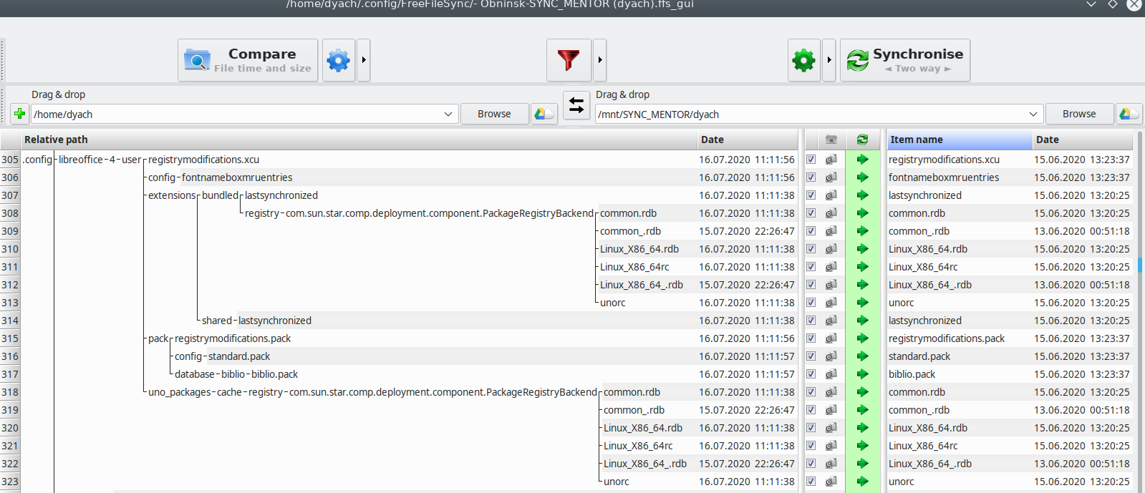Open right folder path history dropdown

click(1033, 114)
